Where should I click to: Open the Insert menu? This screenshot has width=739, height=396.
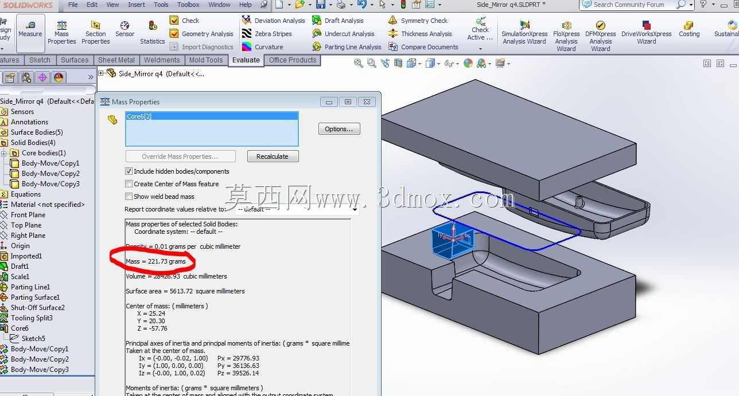(137, 5)
